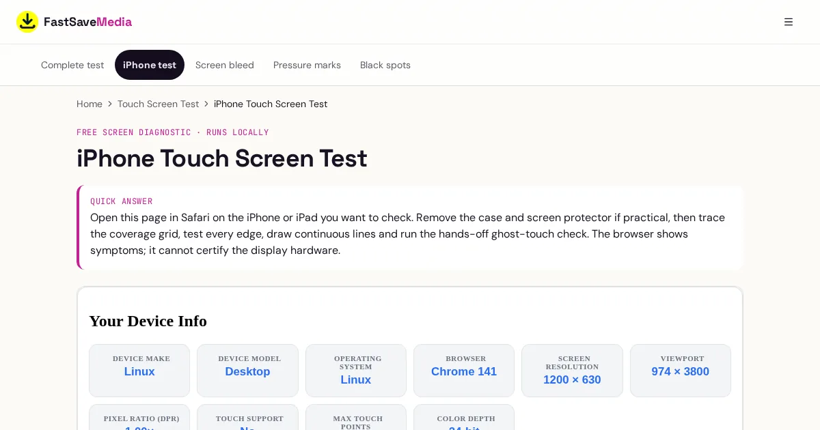Viewport: 820px width, 430px height.
Task: Click the Pixel Ratio (DPR) label
Action: pos(141,418)
